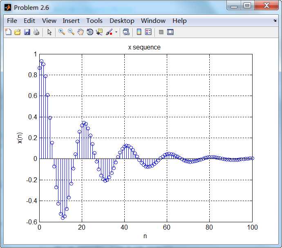Viewport: 282px width, 248px height.
Task: Activate the Zoom In magnifier tool
Action: (62, 32)
